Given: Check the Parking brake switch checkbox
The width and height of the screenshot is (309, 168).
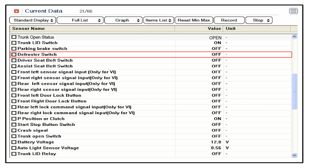Looking at the screenshot, I should coord(14,49).
